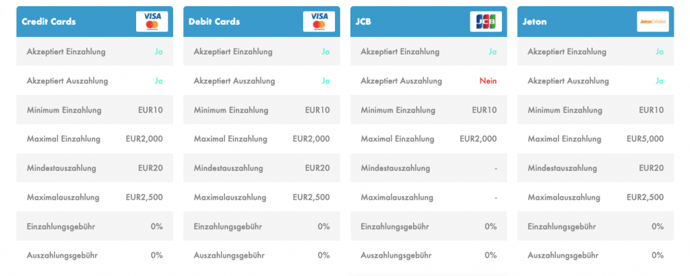Click Auszahlungsgebühr label in Jeton card

tap(563, 255)
